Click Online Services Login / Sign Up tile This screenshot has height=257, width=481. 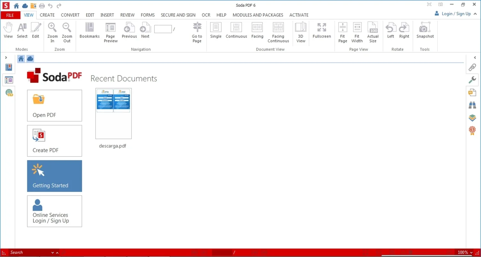coord(55,211)
